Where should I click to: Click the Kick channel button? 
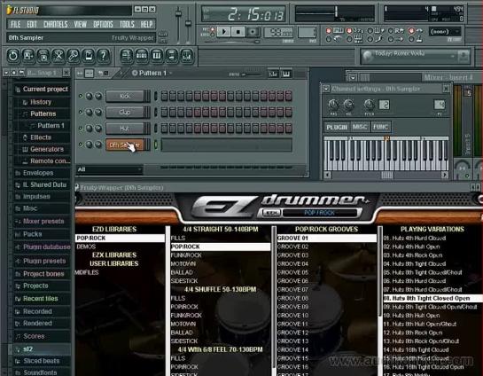[x=125, y=96]
